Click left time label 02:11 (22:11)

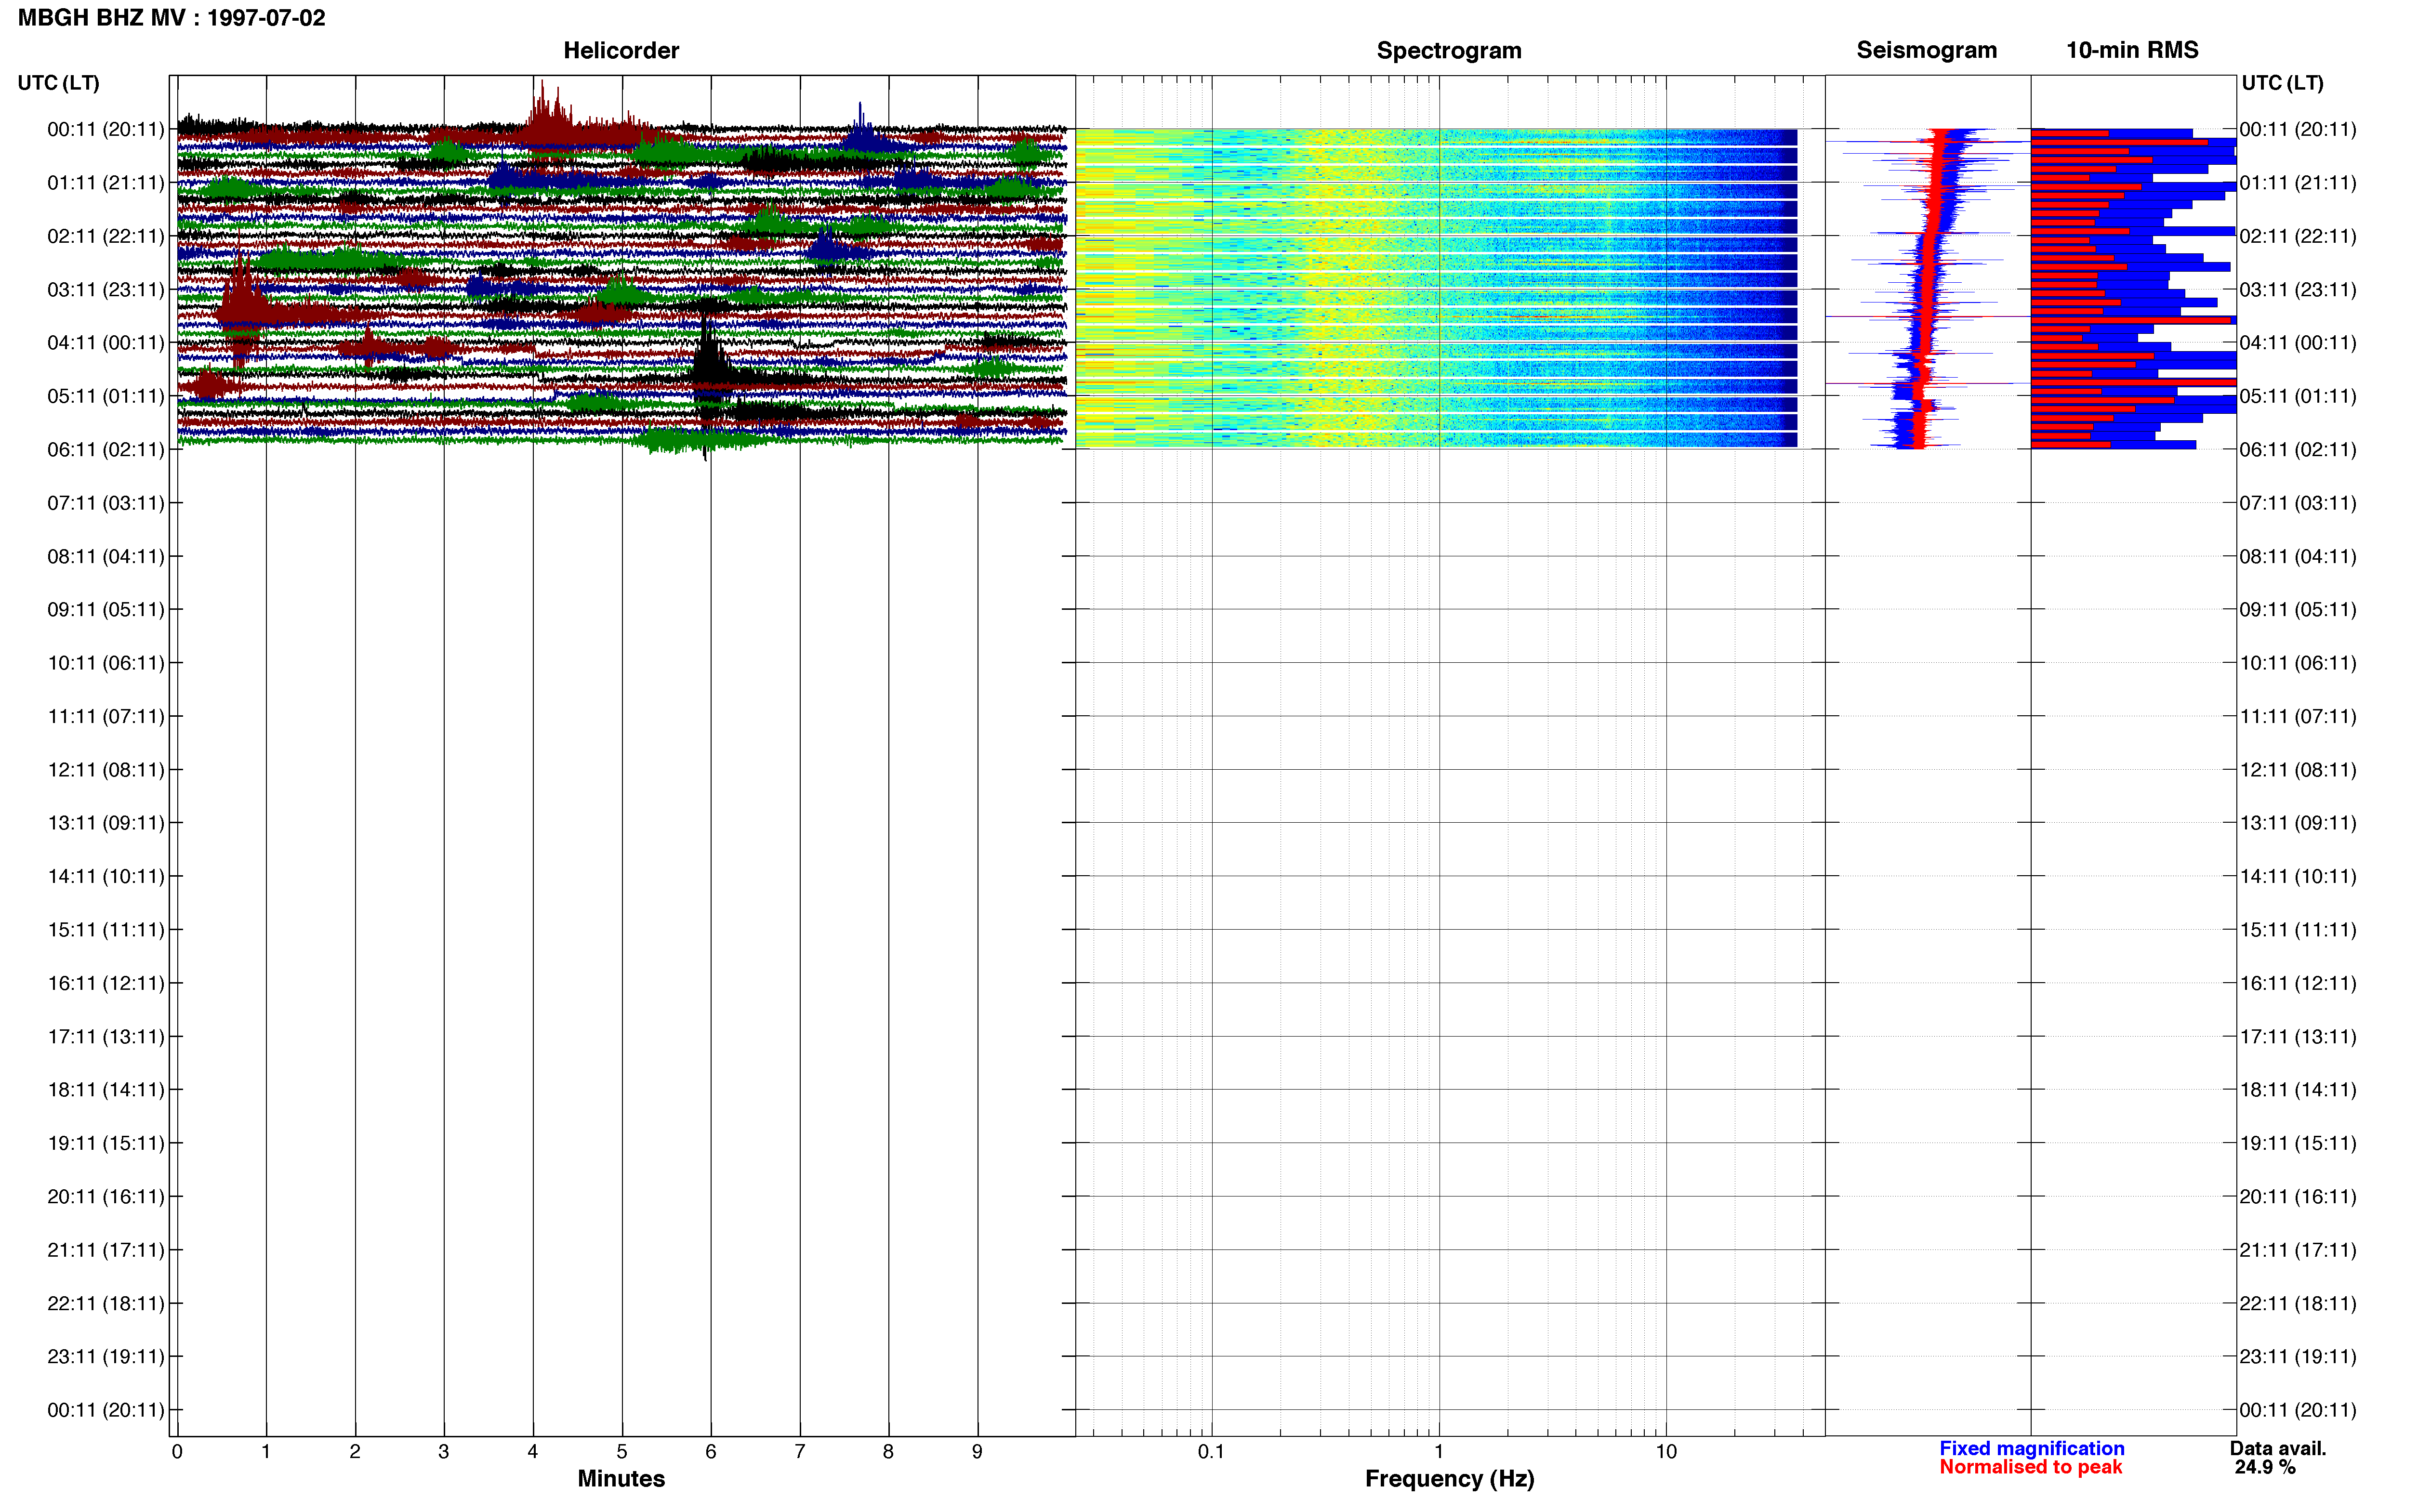[106, 236]
